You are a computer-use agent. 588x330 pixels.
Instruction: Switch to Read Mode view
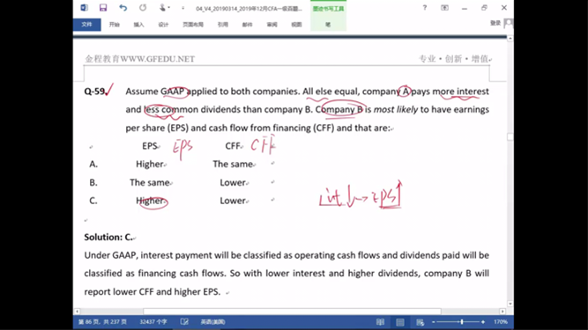(380, 322)
